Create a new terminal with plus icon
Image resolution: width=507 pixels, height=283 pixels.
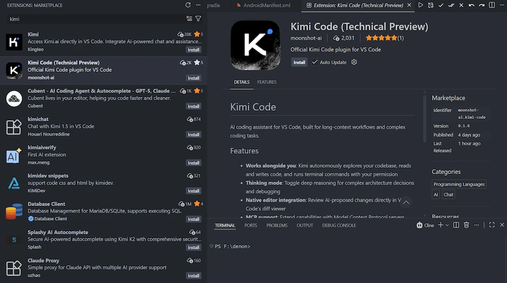click(x=440, y=225)
